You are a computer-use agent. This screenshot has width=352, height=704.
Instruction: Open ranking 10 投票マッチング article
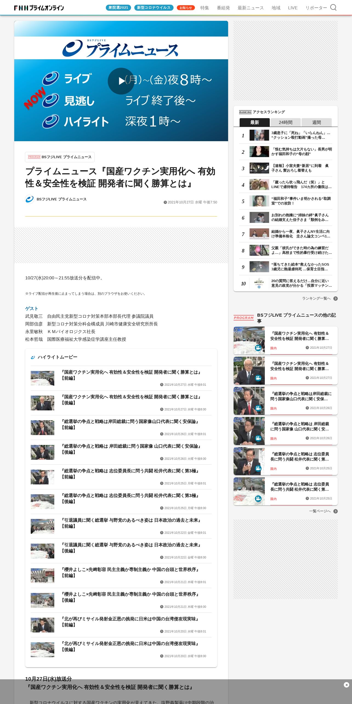click(285, 283)
